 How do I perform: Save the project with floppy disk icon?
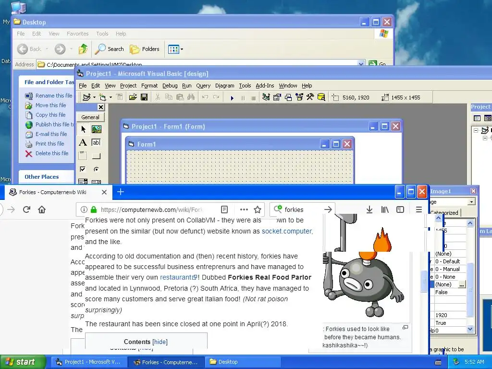(144, 97)
